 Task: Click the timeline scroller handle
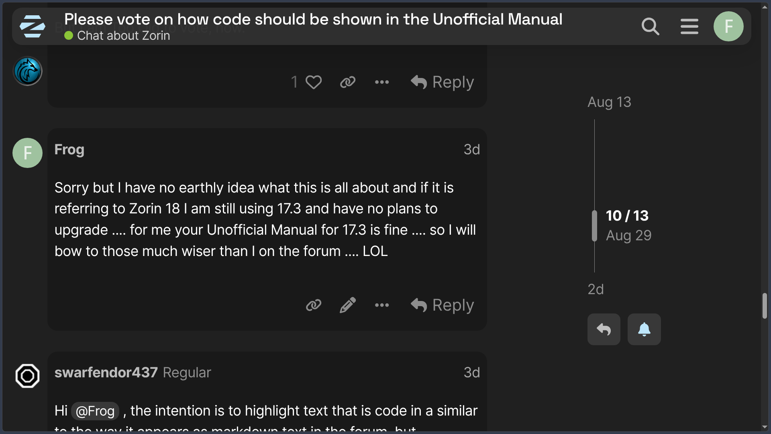[x=594, y=226]
